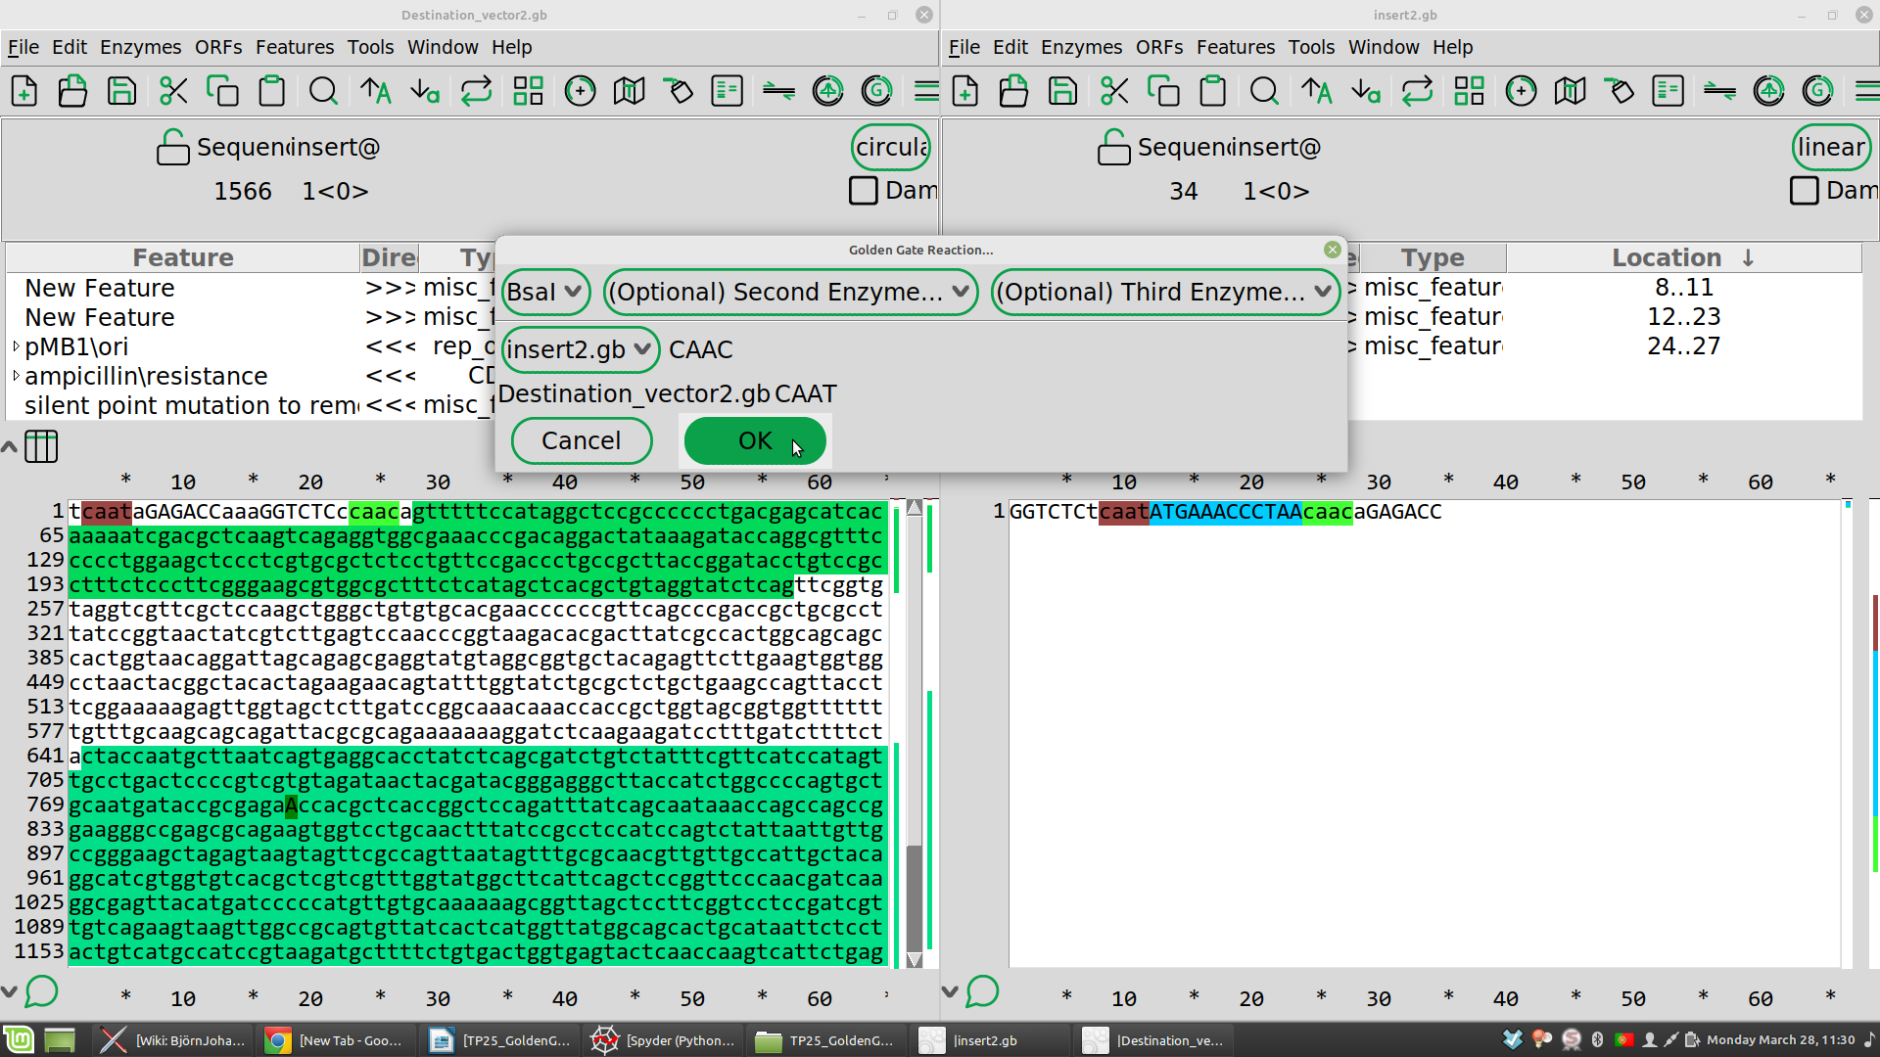Click the tag Features icon in insert2 toolbar
Image resolution: width=1880 pixels, height=1057 pixels.
coord(1620,91)
